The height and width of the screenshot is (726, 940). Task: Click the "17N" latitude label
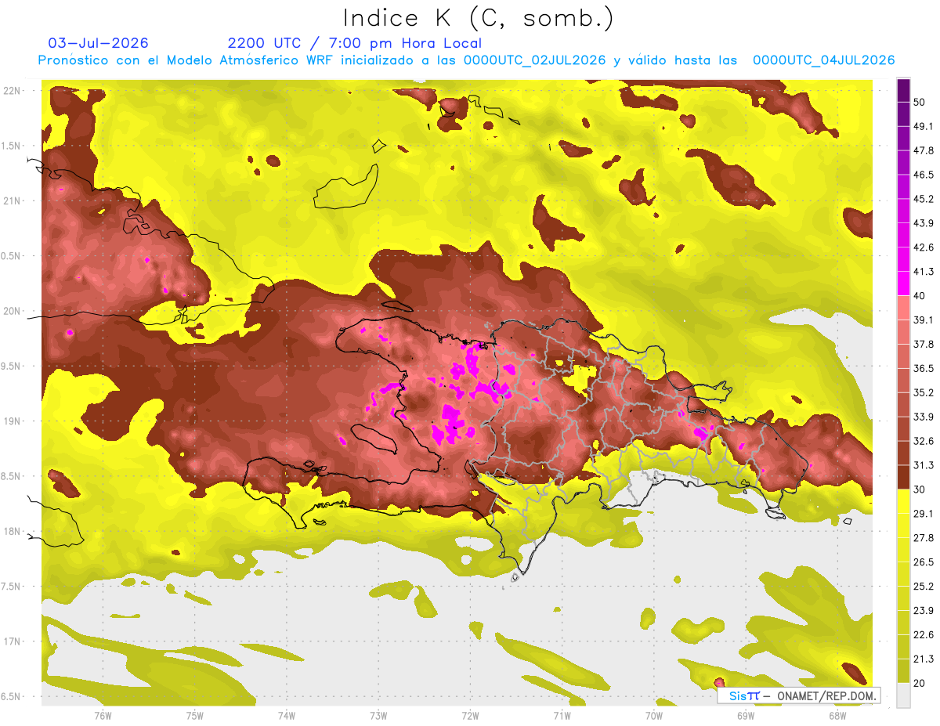pos(12,641)
